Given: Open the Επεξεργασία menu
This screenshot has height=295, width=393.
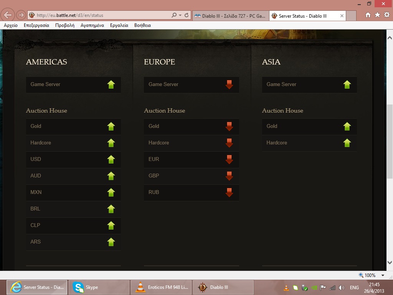Looking at the screenshot, I should coord(36,25).
